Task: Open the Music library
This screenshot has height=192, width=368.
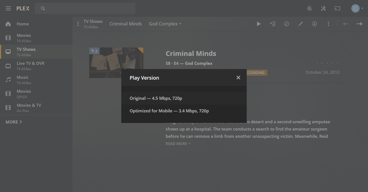Action: pyautogui.click(x=36, y=80)
